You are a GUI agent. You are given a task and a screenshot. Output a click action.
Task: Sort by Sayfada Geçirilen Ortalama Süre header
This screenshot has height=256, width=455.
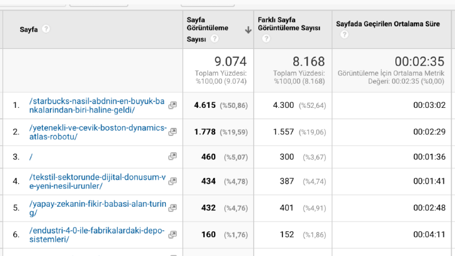[388, 24]
